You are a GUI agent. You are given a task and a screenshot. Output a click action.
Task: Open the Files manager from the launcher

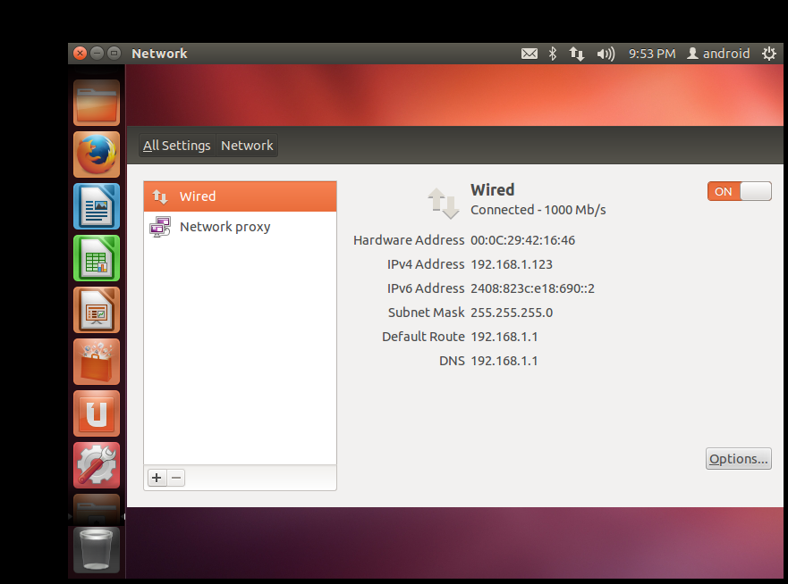click(97, 103)
